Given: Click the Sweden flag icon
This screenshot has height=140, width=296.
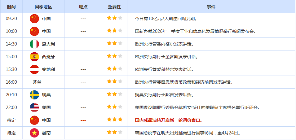Looking at the screenshot, I should 34,95.
